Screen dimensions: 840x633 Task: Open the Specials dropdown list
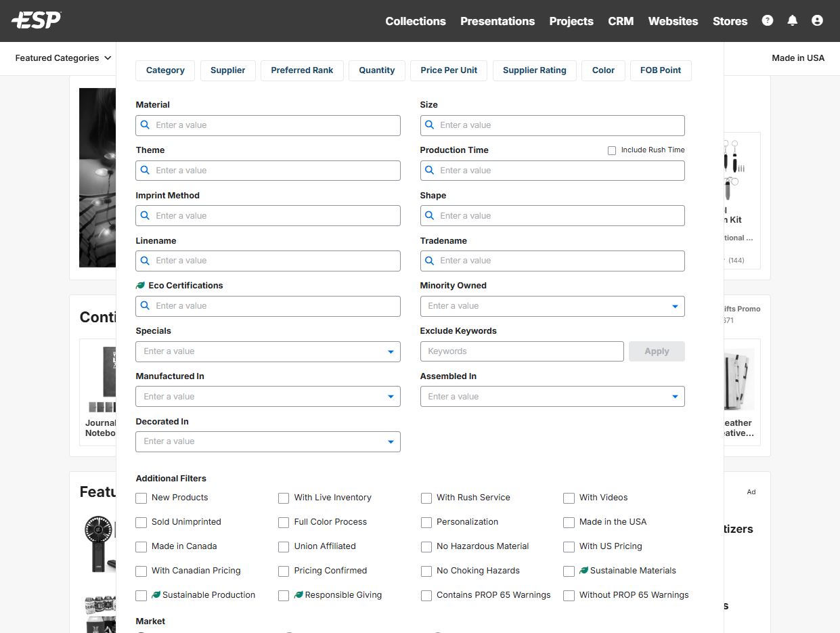tap(391, 352)
